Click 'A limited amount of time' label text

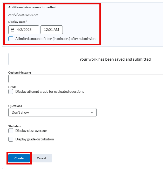tap(55, 39)
